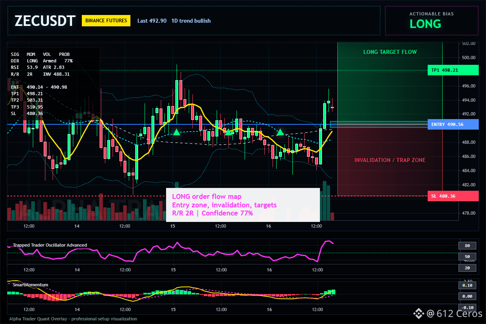Click the 482.00 price axis label
The image size is (486, 324).
469,185
